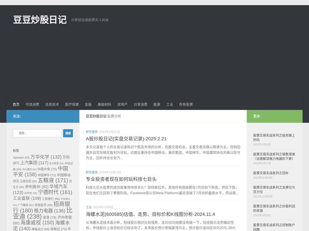Open sidebar post 股票交易实战系列之控制账户回撤
This screenshot has height=231, width=309.
[x=274, y=227]
